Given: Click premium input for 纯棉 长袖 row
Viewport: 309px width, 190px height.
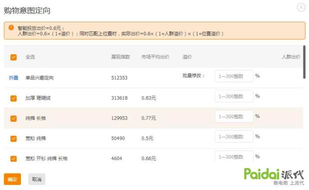Looking at the screenshot, I should pyautogui.click(x=234, y=117).
